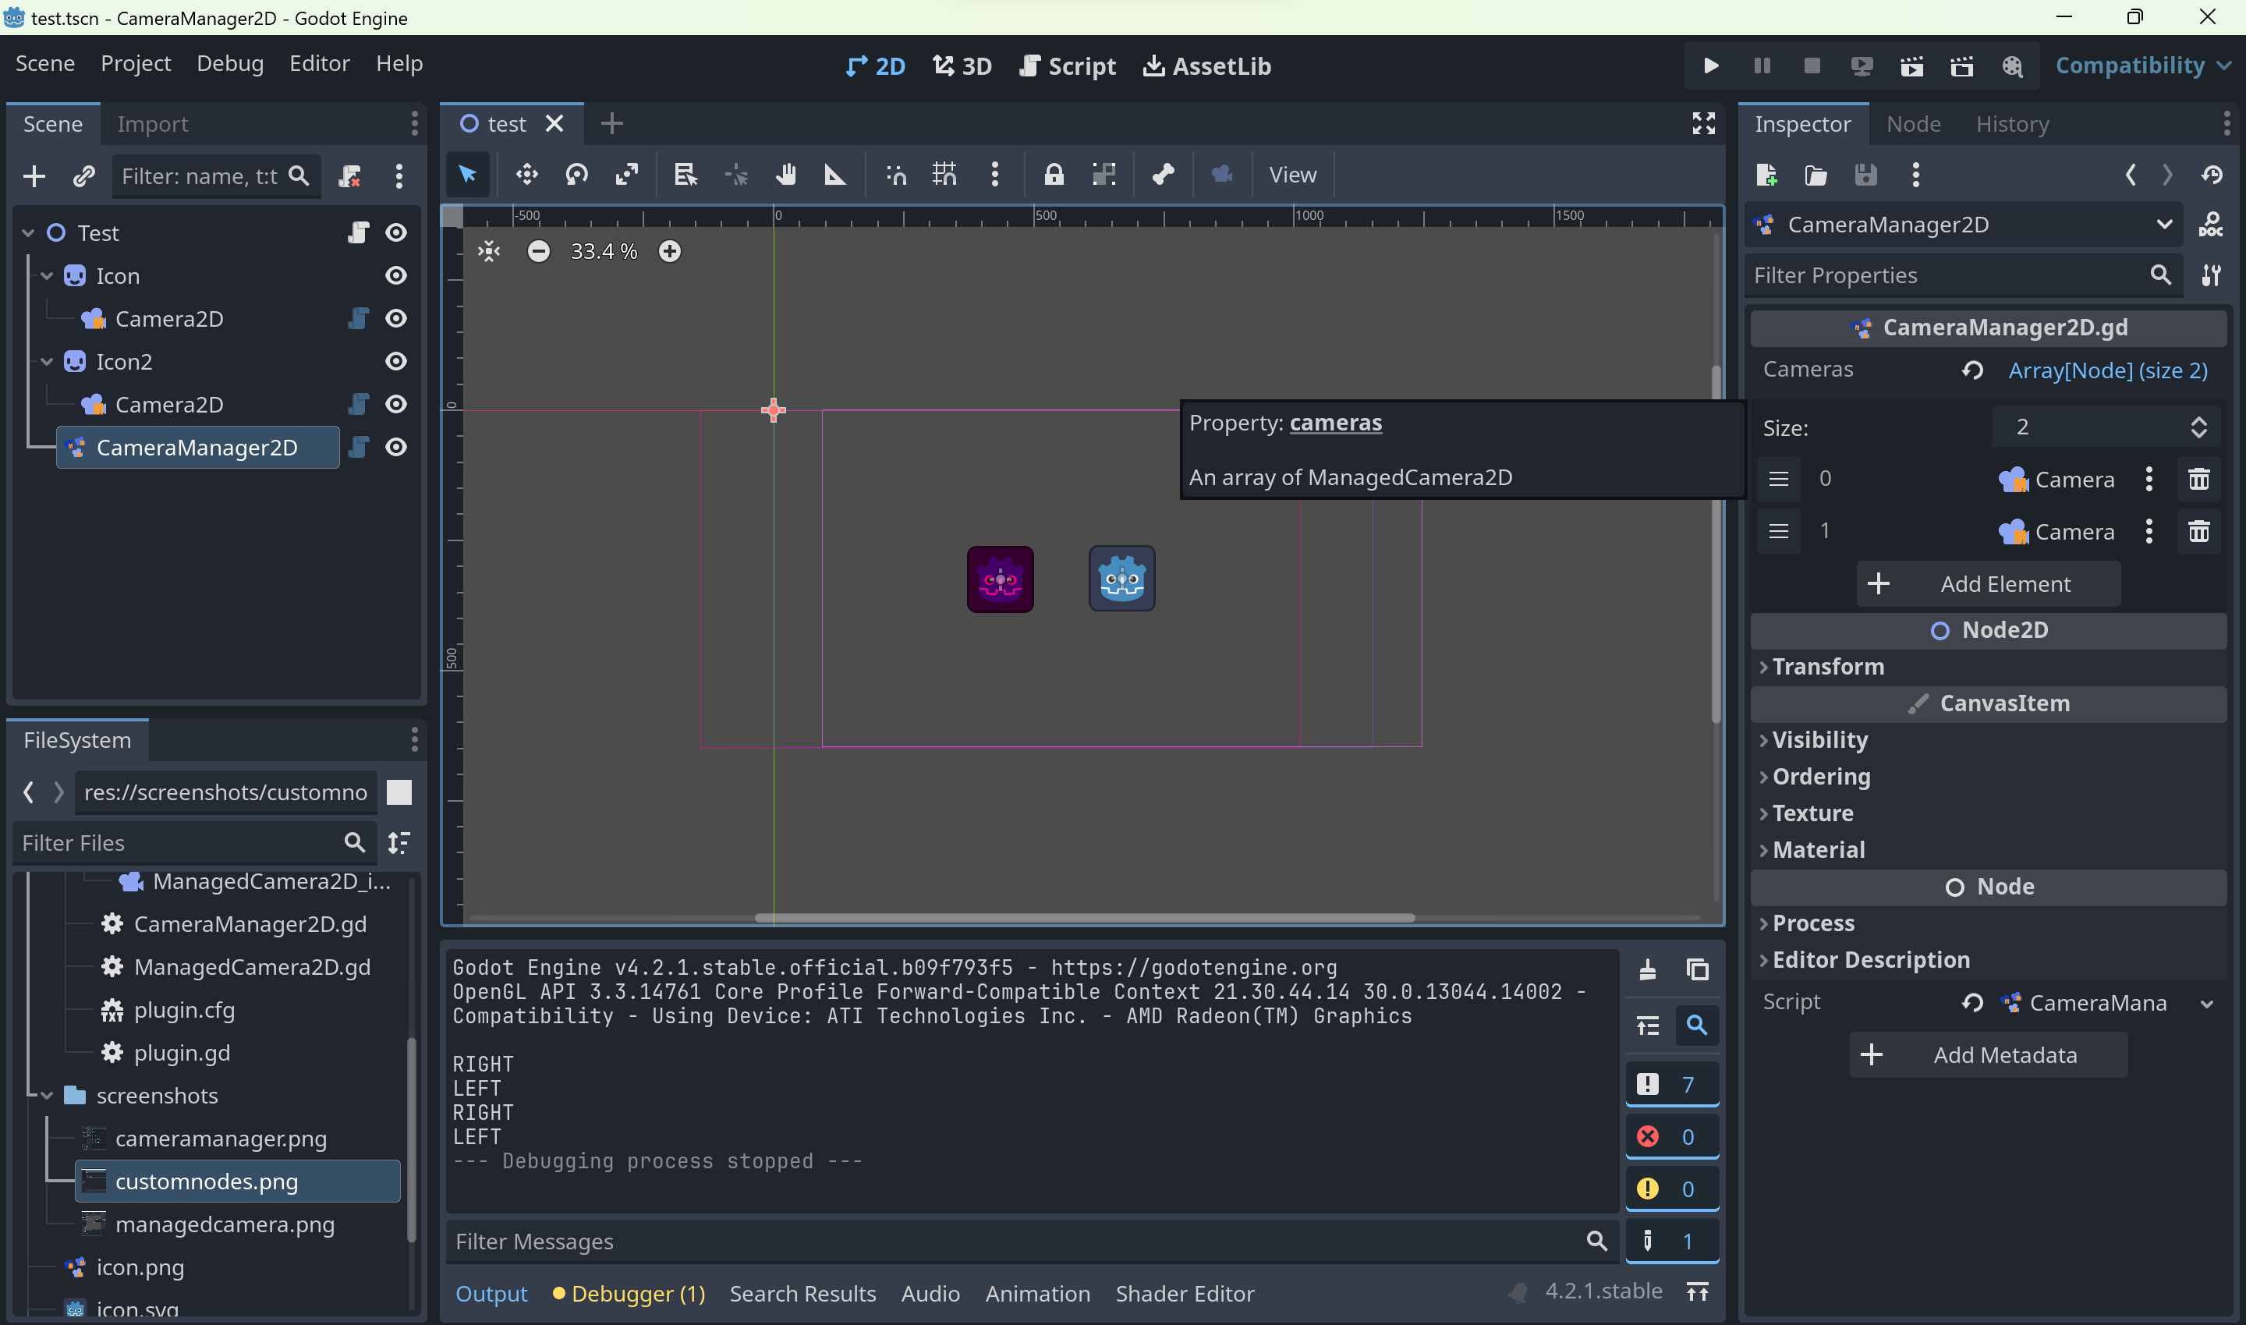Toggle visibility of Icon2 node
The width and height of the screenshot is (2246, 1325).
pos(395,362)
